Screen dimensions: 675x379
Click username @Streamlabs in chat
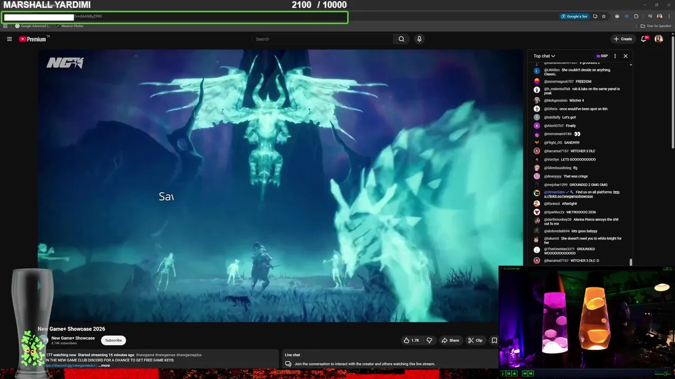tap(554, 192)
